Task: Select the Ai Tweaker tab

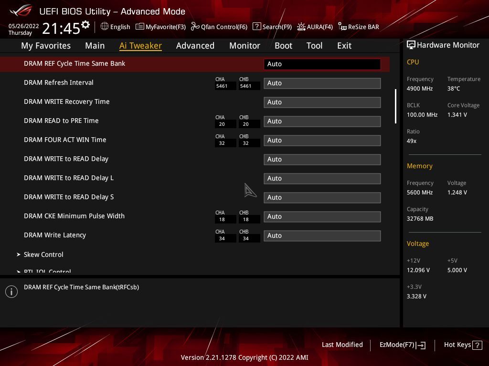Action: [x=141, y=46]
